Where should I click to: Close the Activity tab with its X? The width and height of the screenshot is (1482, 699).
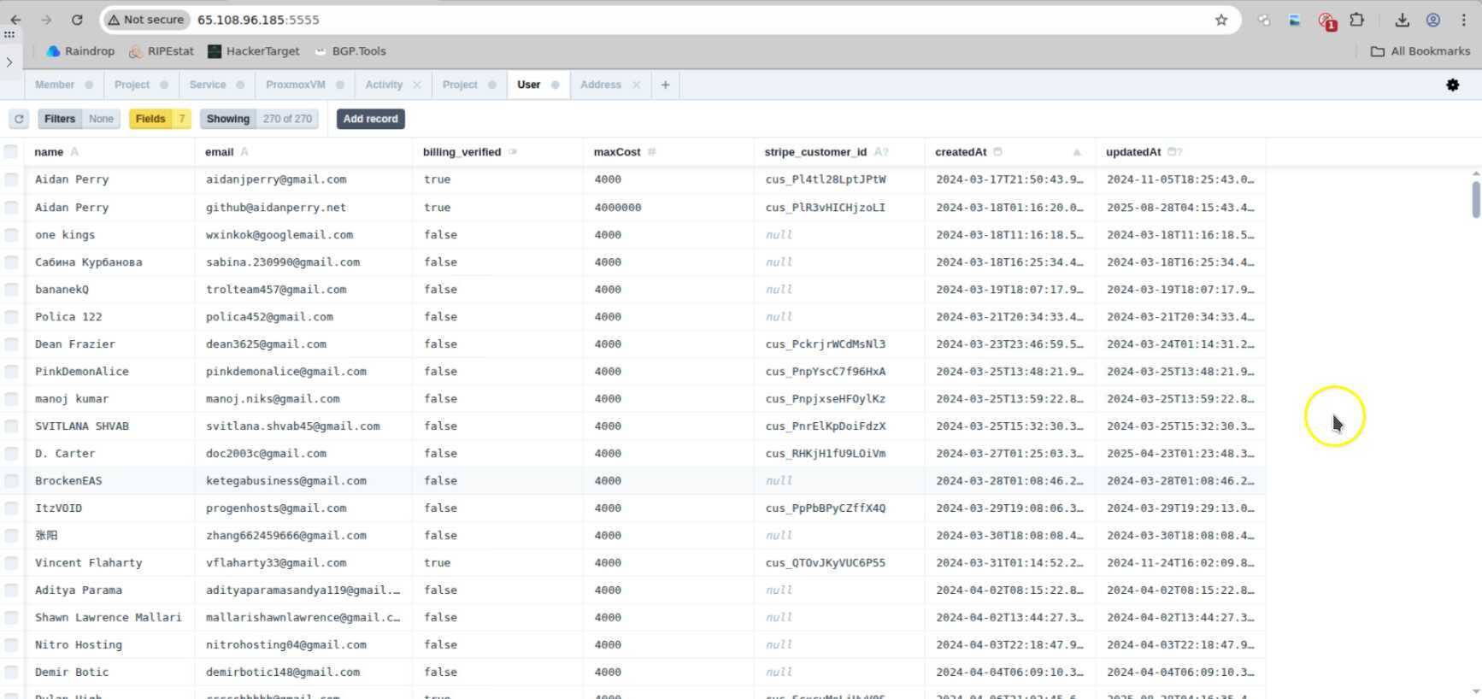[417, 85]
